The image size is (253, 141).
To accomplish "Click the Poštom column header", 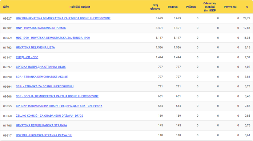I will [191, 7].
